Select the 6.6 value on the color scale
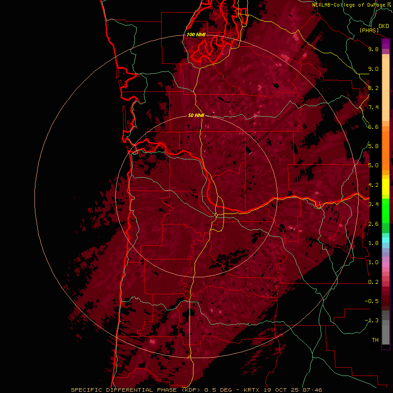The height and width of the screenshot is (393, 393). (373, 127)
